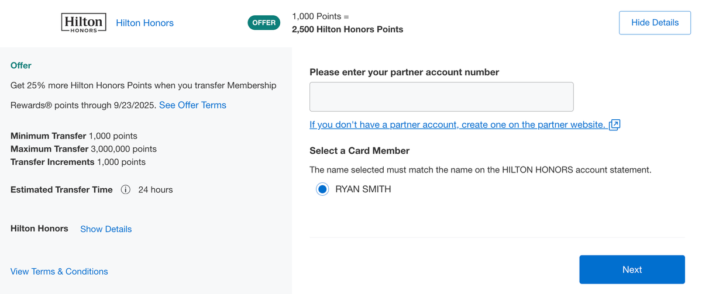Screen dimensions: 702x294
Task: Click the '24 hours' transfer time value
Action: 156,190
